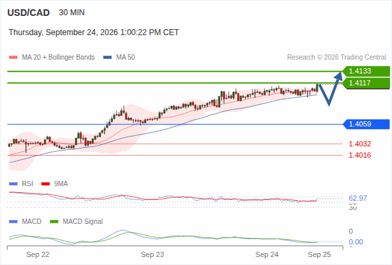Click the MACD Signal green swatch
The width and height of the screenshot is (392, 265).
coord(54,222)
